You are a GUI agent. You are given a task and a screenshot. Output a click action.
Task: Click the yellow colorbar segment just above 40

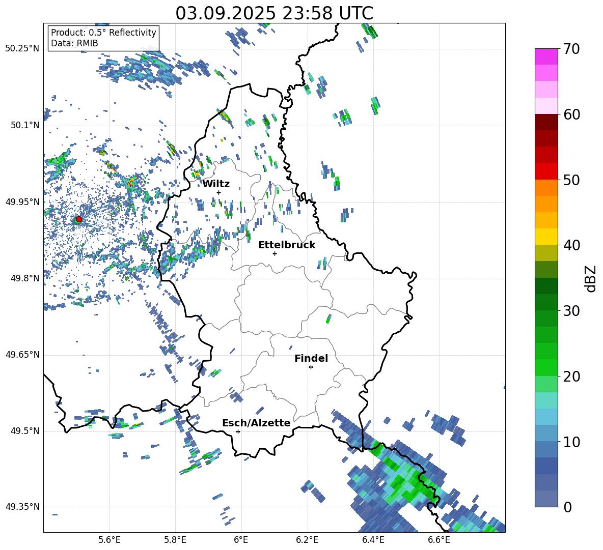coord(546,237)
